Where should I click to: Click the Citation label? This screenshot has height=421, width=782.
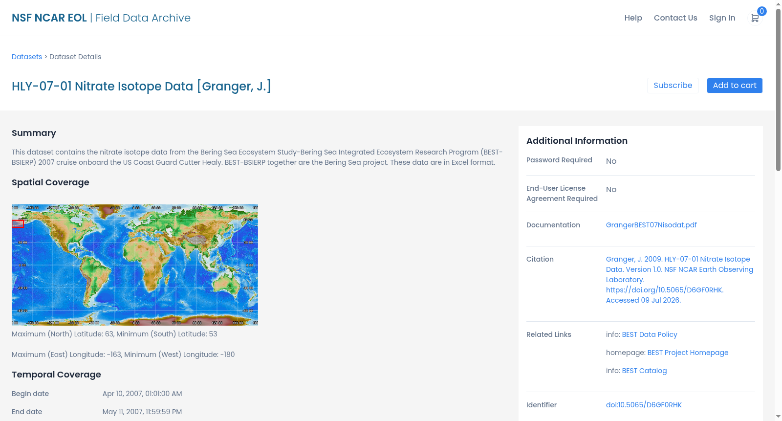tap(540, 259)
